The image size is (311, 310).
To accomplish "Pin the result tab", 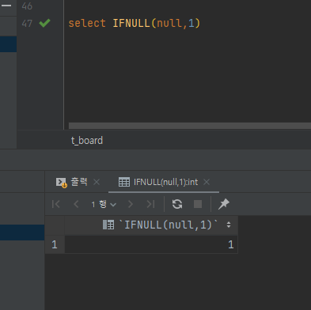I will (x=224, y=204).
